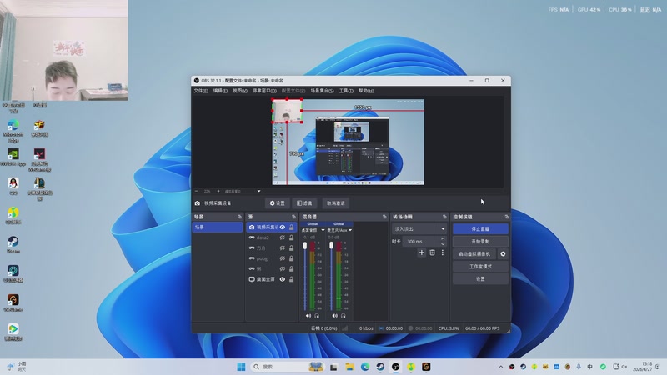Open the 工具 (Tools) menu
The width and height of the screenshot is (667, 375).
[x=346, y=91]
